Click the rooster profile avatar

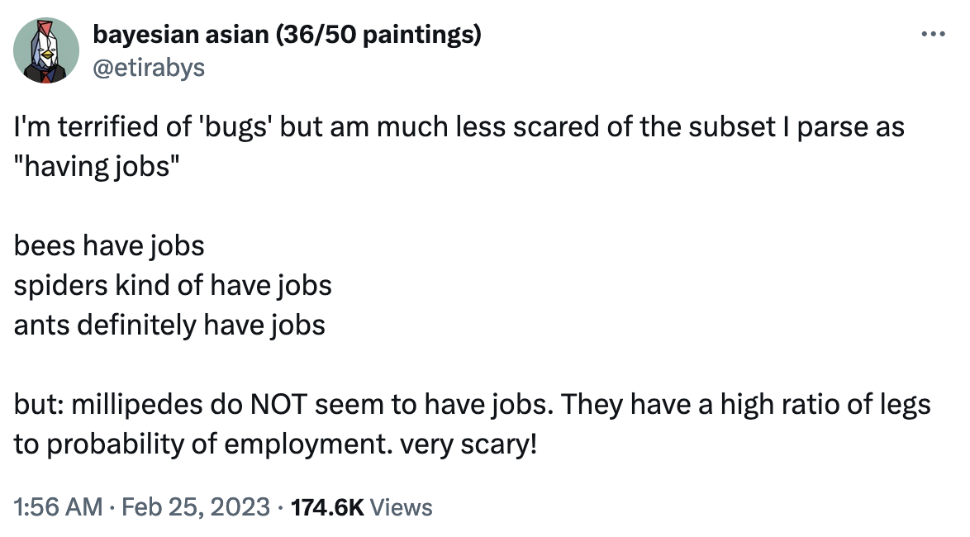click(46, 50)
